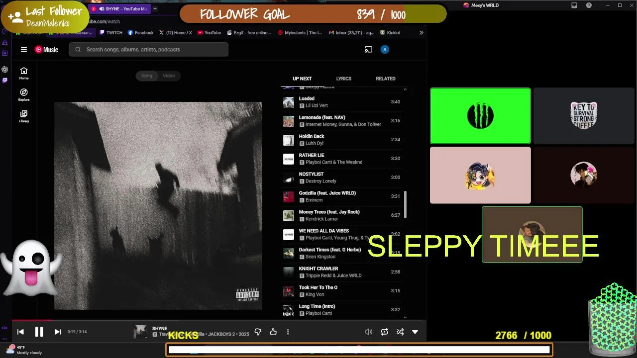
Task: Click the YouTube Music logo
Action: pos(46,49)
